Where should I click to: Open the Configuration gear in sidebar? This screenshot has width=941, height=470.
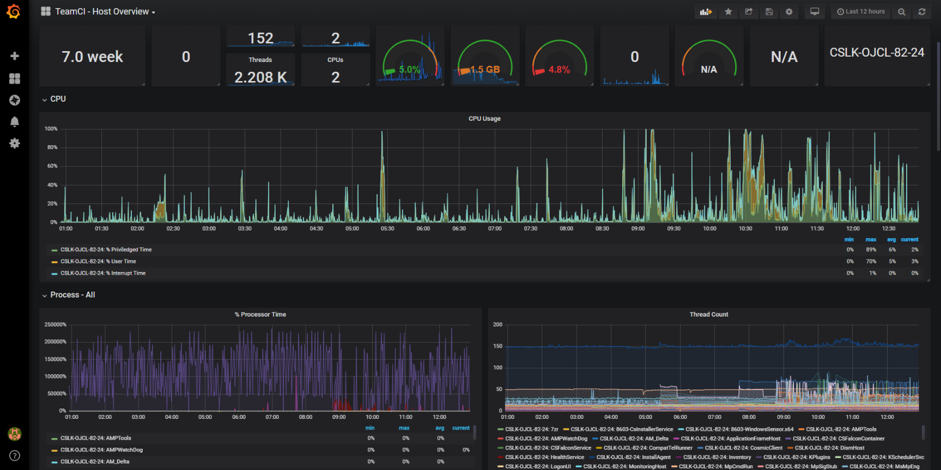click(15, 143)
